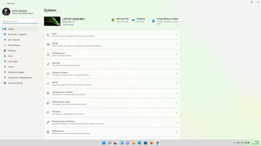The image size is (261, 146).
Task: Click the Wi-Fi icon in system tray
Action: (x=242, y=143)
